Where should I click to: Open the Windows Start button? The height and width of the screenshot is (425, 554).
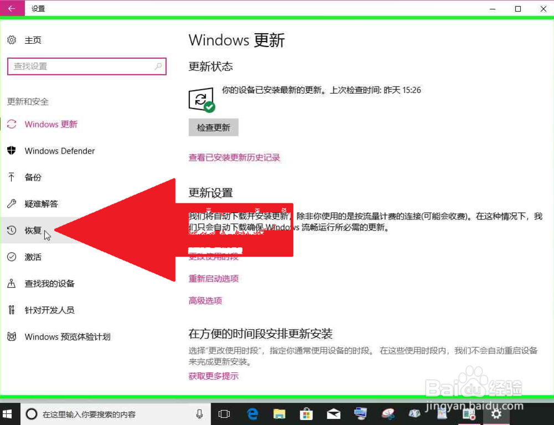point(7,414)
